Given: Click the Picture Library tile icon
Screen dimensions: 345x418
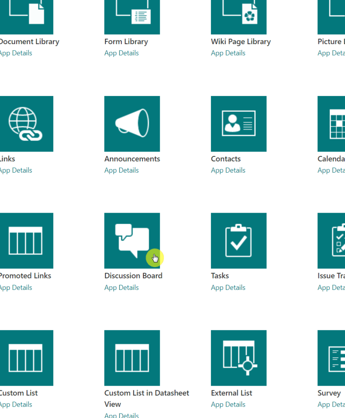Looking at the screenshot, I should click(331, 17).
